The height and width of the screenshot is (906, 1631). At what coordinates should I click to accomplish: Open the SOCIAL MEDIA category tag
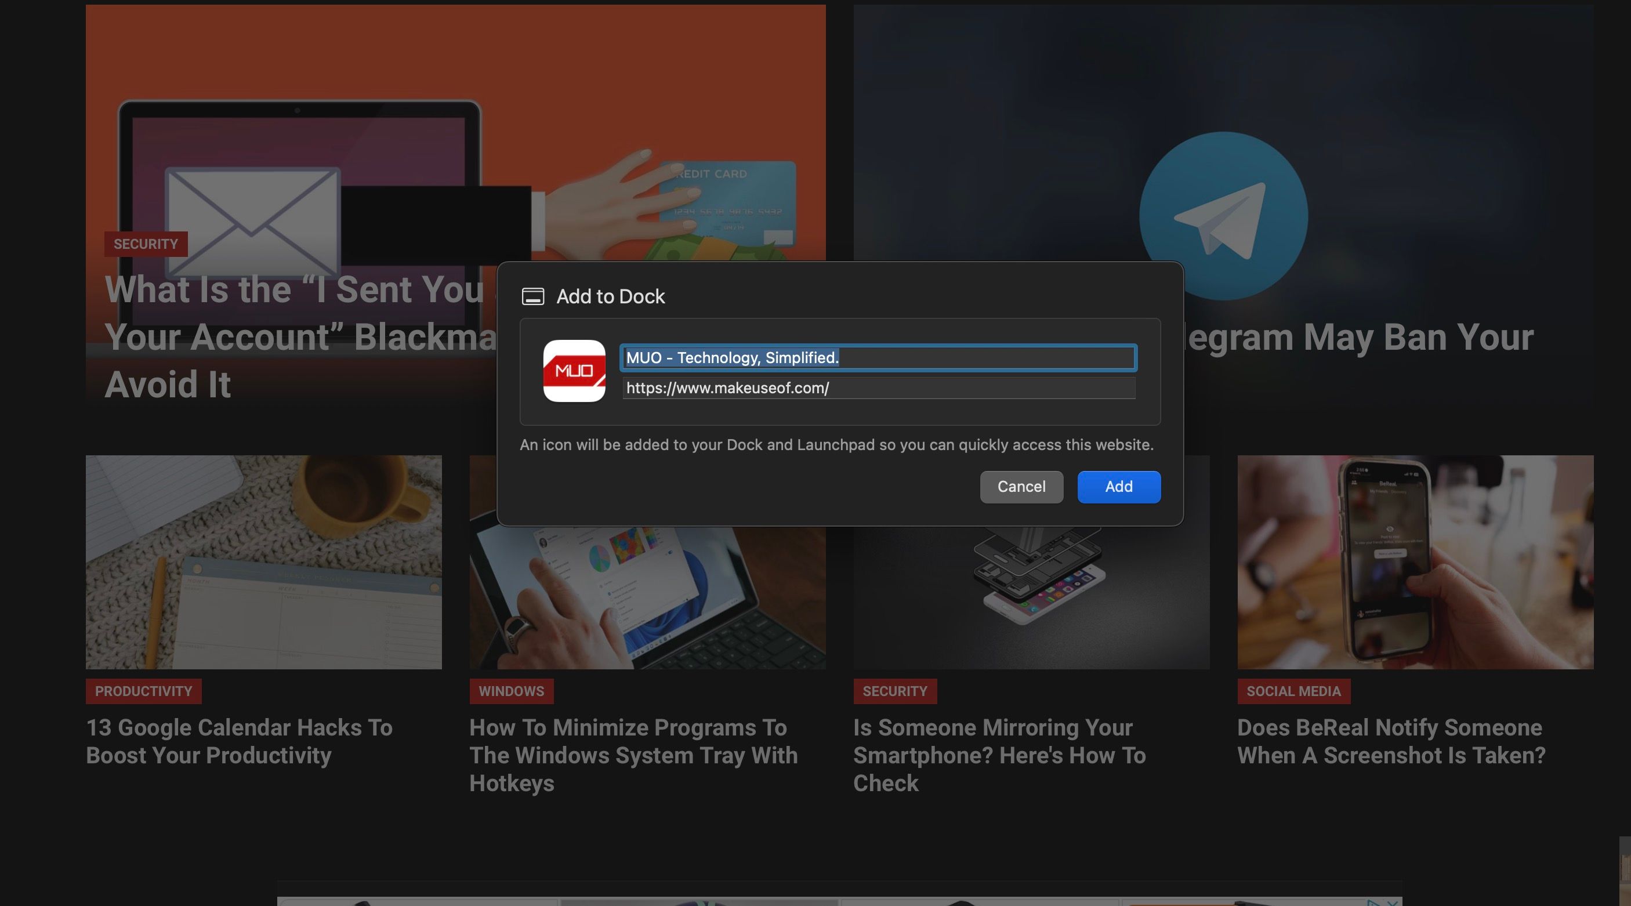[x=1294, y=691]
